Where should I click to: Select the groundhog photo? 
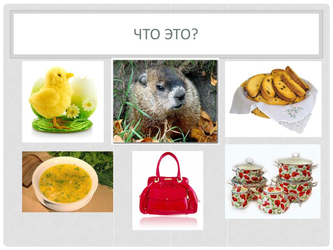(165, 101)
